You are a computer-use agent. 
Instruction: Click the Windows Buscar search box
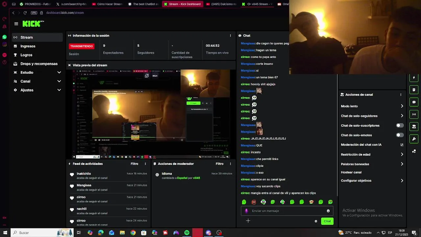point(43,233)
